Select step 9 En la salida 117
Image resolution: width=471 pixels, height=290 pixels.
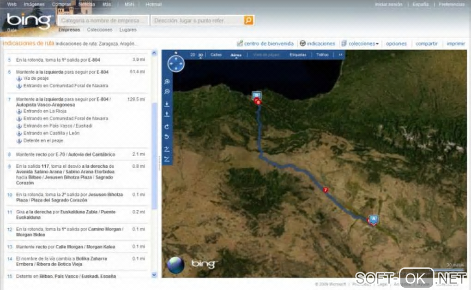[77, 174]
